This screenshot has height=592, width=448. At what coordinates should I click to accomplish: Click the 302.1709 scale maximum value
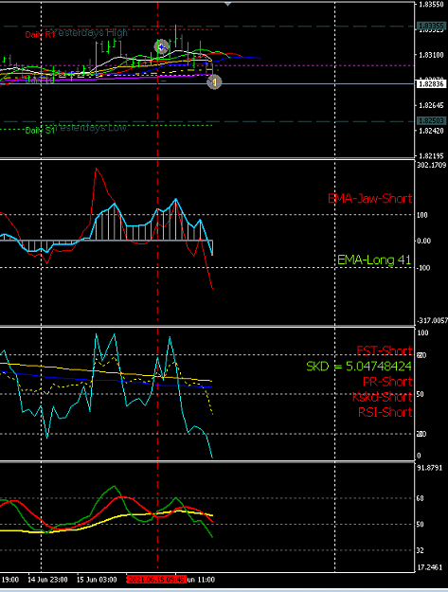[432, 165]
